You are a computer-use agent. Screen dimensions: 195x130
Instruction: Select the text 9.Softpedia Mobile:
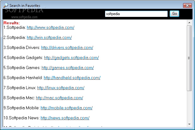22,108
